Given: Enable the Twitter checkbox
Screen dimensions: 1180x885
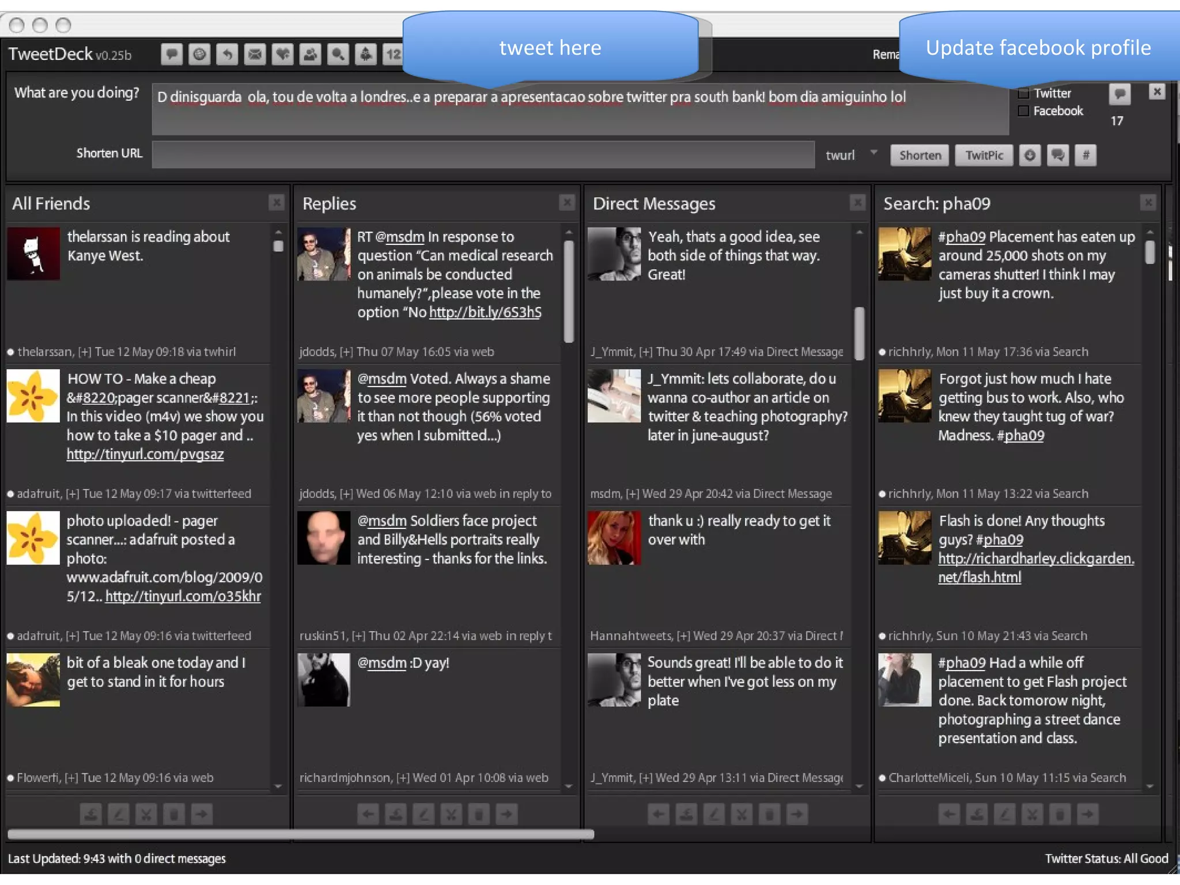Looking at the screenshot, I should [x=1024, y=93].
